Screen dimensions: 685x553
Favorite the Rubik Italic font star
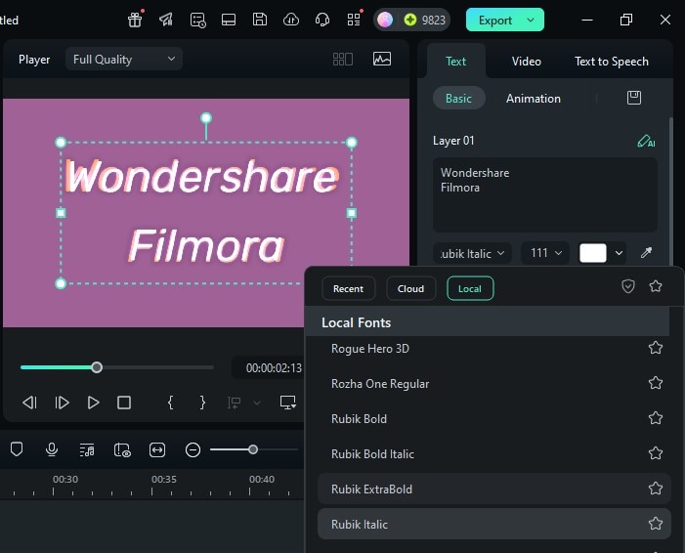(656, 524)
